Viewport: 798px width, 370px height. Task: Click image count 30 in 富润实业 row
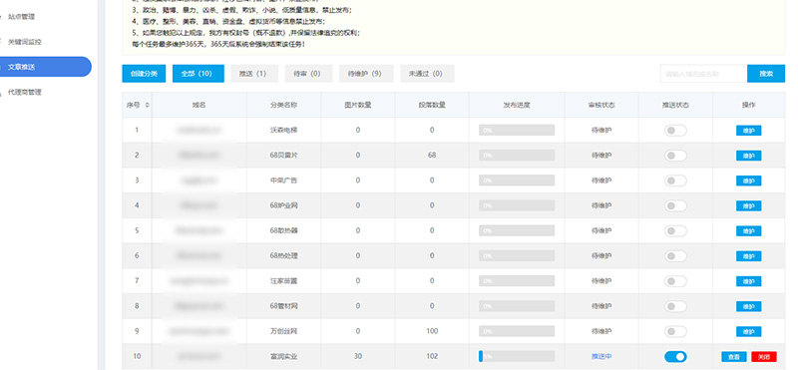tap(358, 357)
